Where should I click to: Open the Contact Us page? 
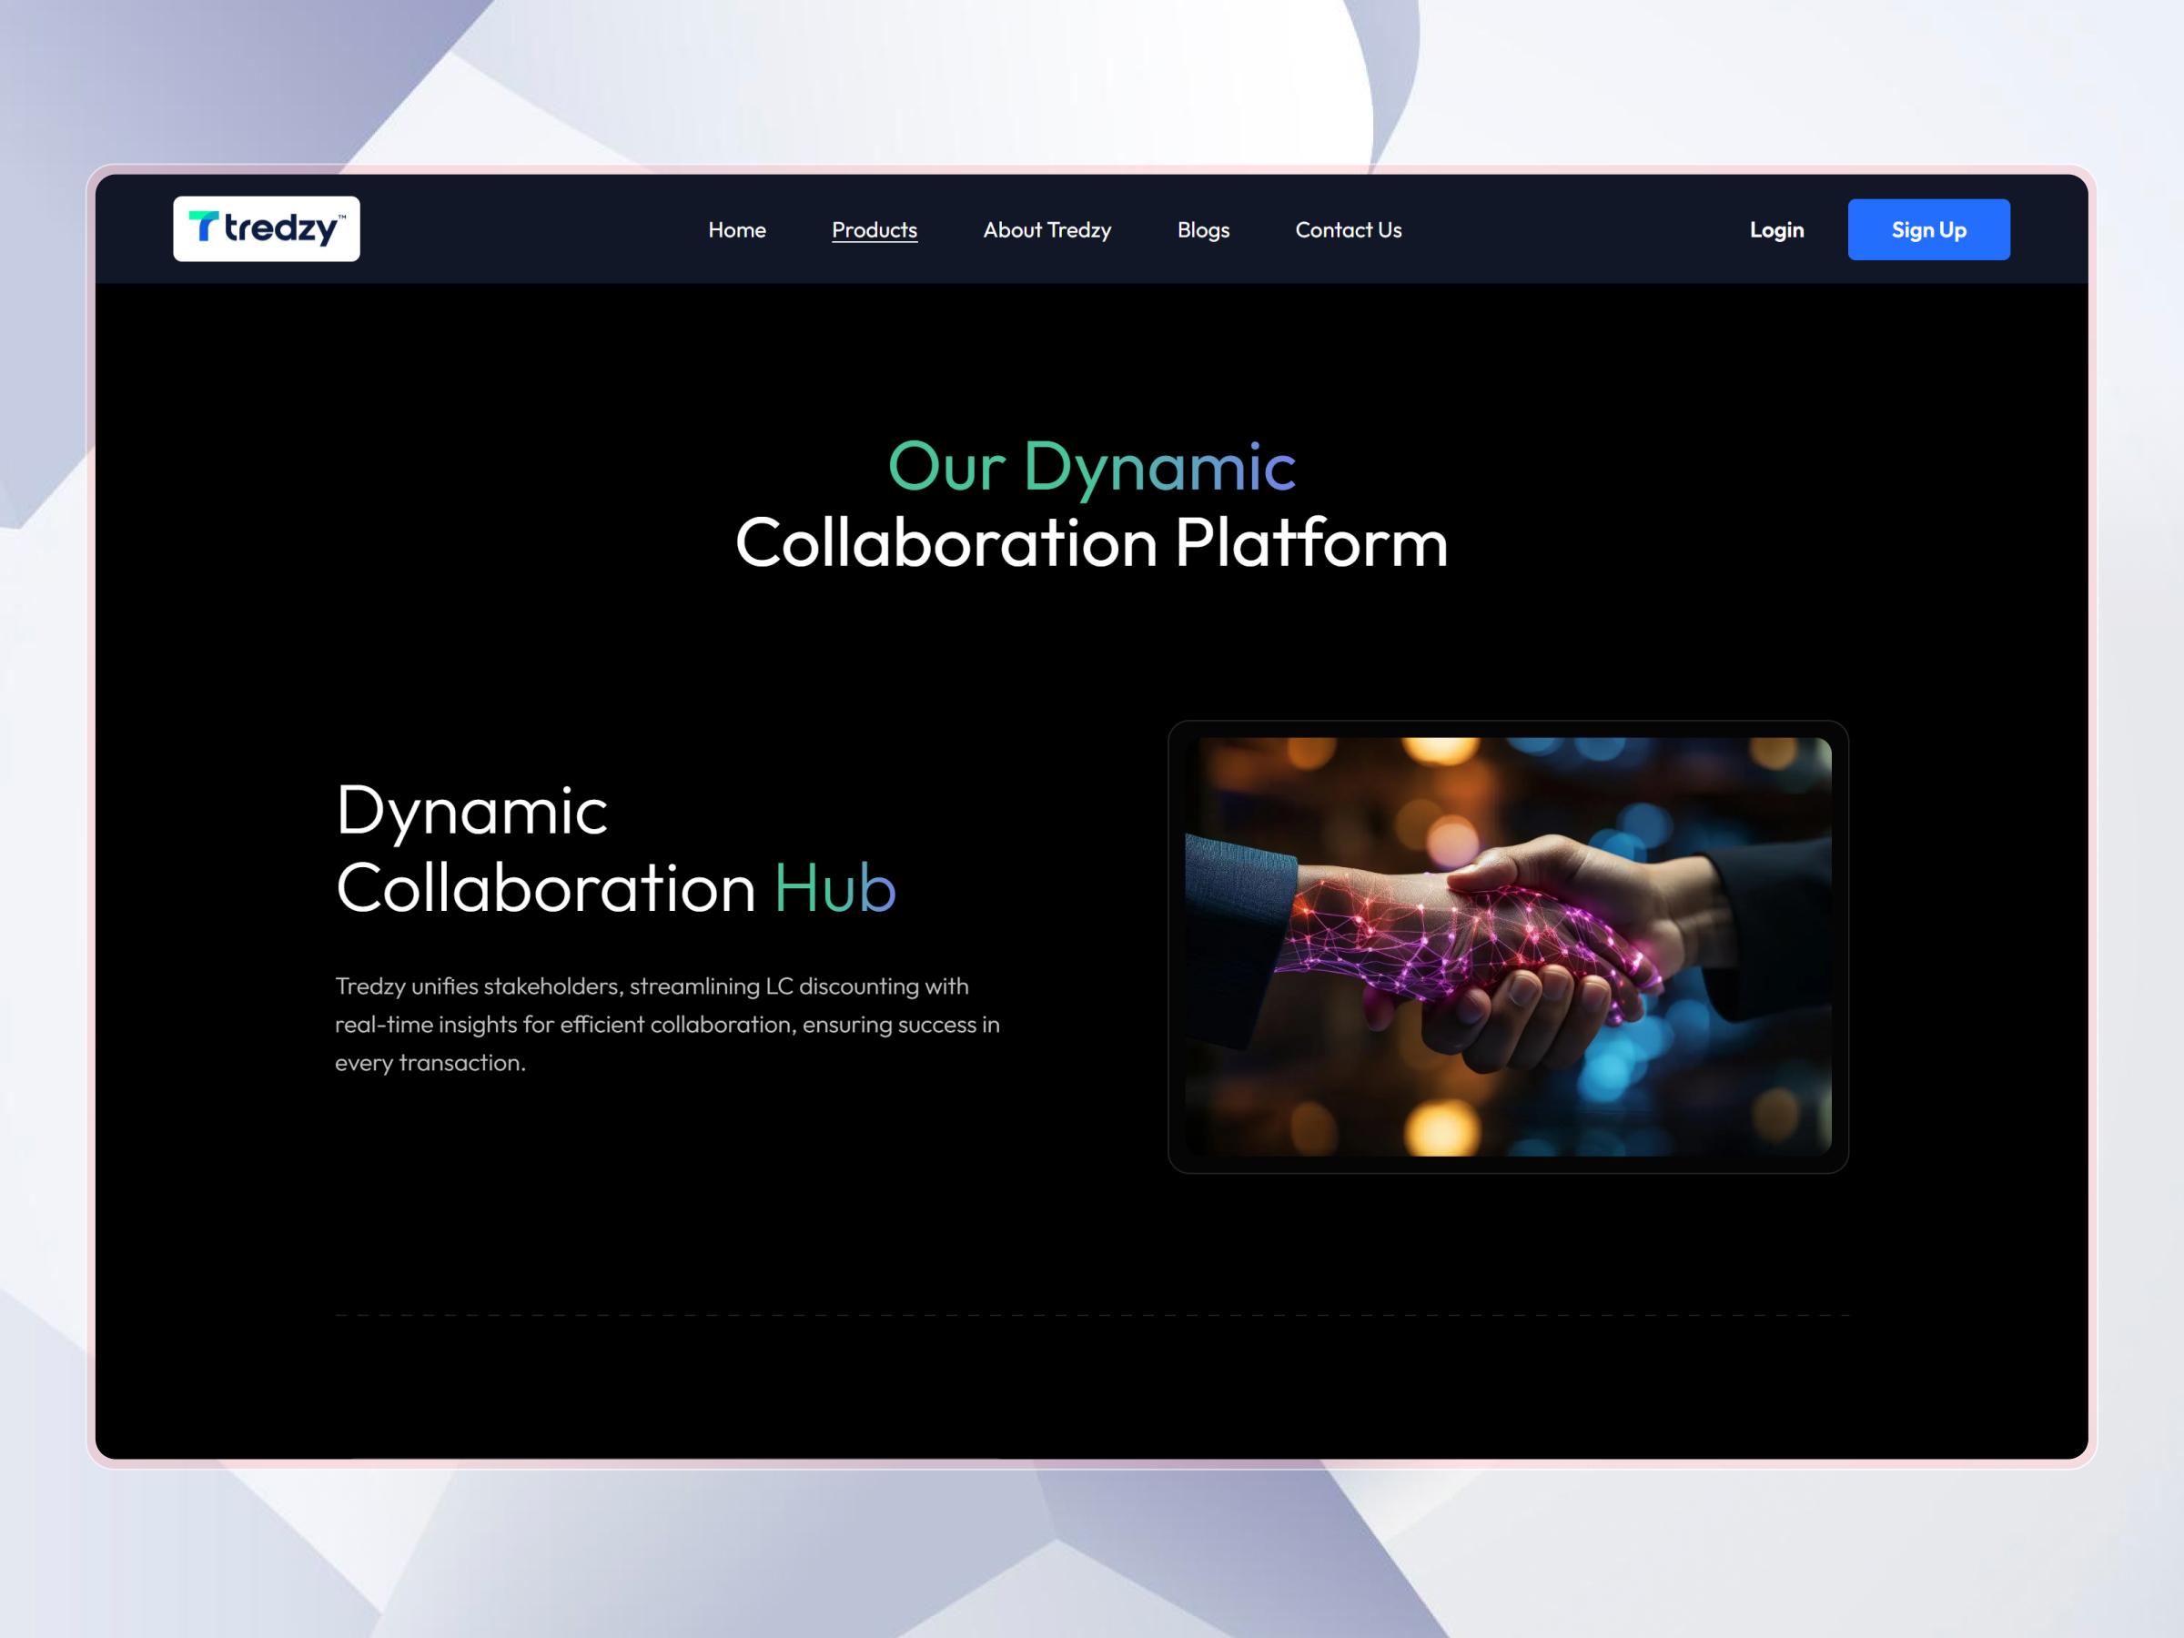tap(1348, 230)
